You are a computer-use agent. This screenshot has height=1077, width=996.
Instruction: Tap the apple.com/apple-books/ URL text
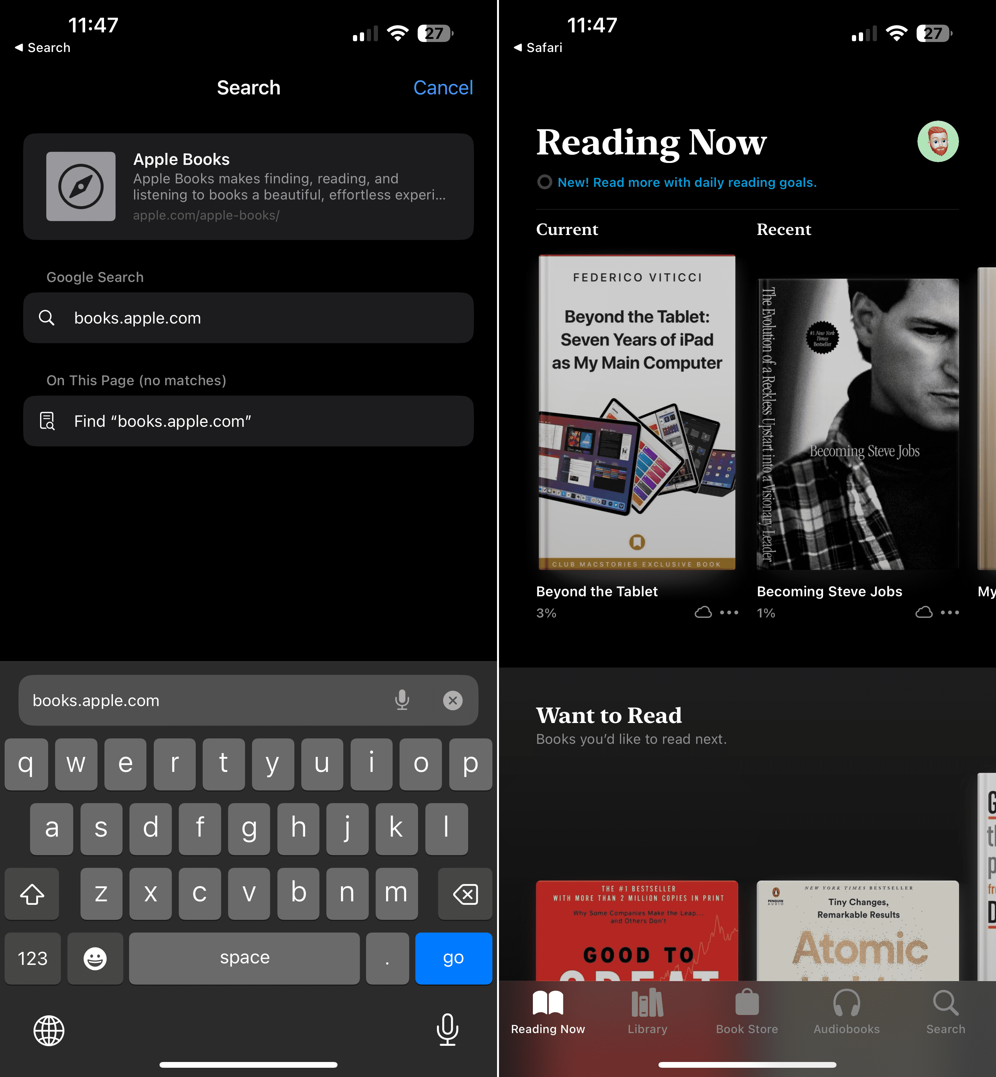(x=206, y=215)
